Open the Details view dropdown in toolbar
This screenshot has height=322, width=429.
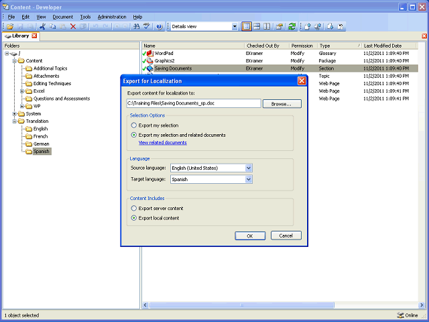[x=235, y=27]
